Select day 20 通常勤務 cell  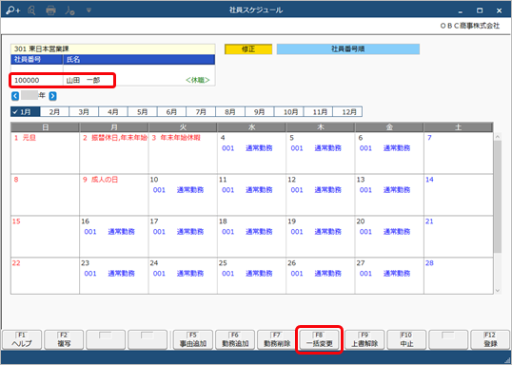click(389, 237)
